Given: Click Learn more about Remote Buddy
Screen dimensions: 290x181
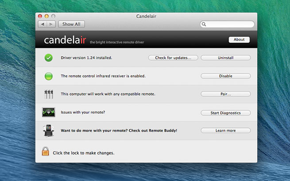Looking at the screenshot, I should click(226, 131).
